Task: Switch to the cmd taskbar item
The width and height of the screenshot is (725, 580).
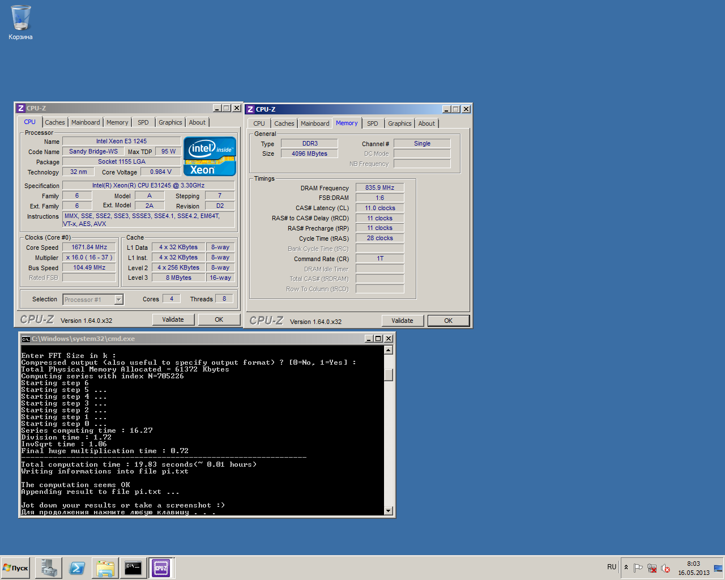Action: coord(133,568)
